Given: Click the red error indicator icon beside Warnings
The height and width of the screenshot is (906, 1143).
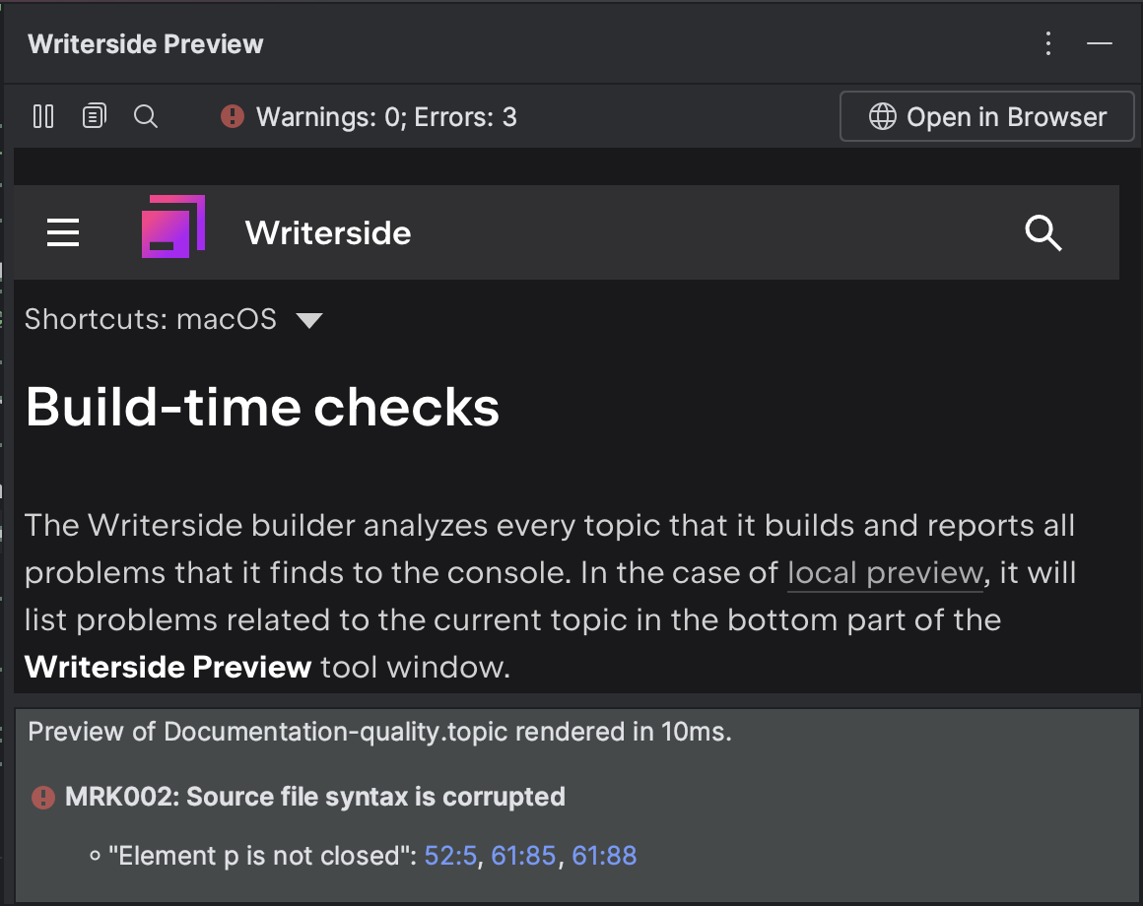Looking at the screenshot, I should click(233, 116).
